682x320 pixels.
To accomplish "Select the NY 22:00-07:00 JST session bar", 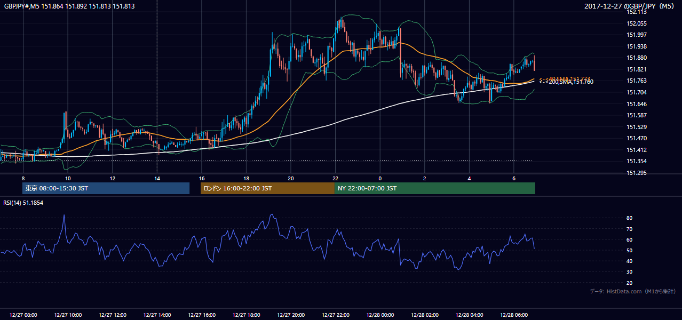I will coord(435,188).
